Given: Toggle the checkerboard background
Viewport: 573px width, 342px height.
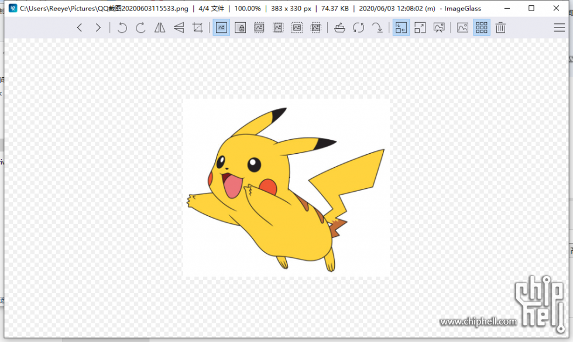Looking at the screenshot, I should [x=482, y=27].
